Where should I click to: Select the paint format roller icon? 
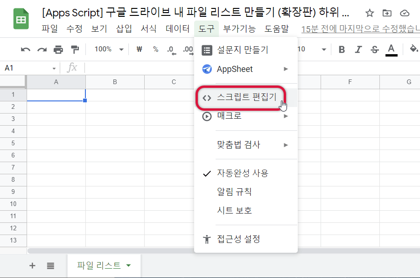(x=75, y=50)
